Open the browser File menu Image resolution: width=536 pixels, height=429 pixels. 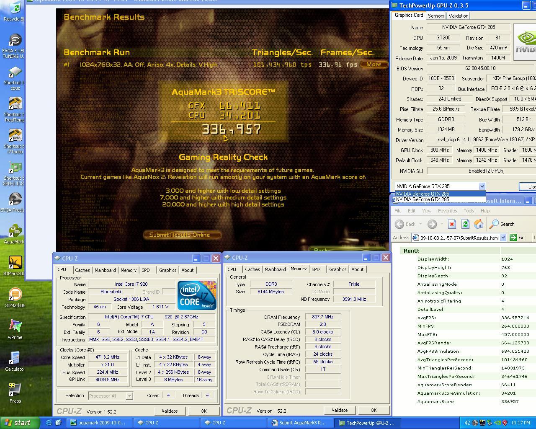pyautogui.click(x=398, y=211)
